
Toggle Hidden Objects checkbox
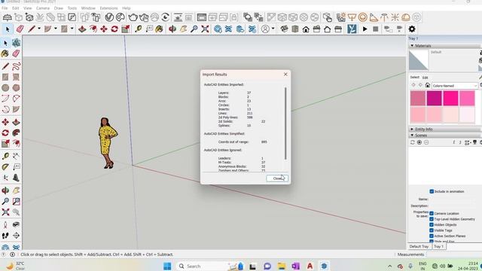432,224
